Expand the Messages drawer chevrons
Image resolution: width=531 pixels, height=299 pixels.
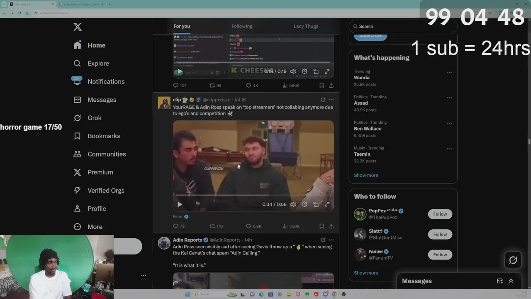point(511,281)
